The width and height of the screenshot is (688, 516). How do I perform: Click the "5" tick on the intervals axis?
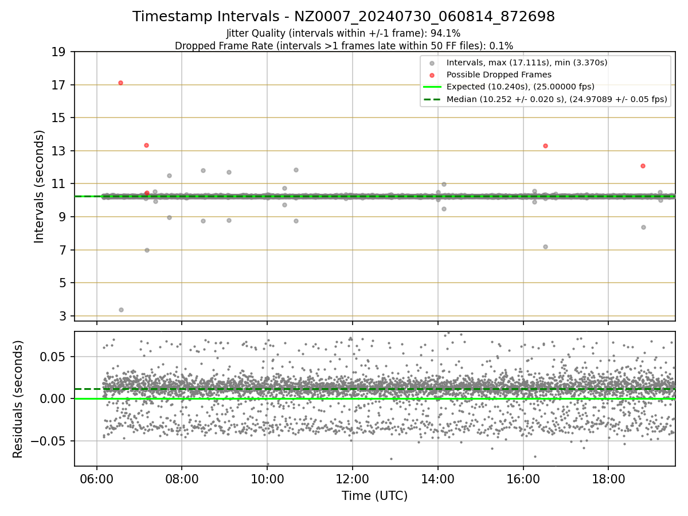63,283
